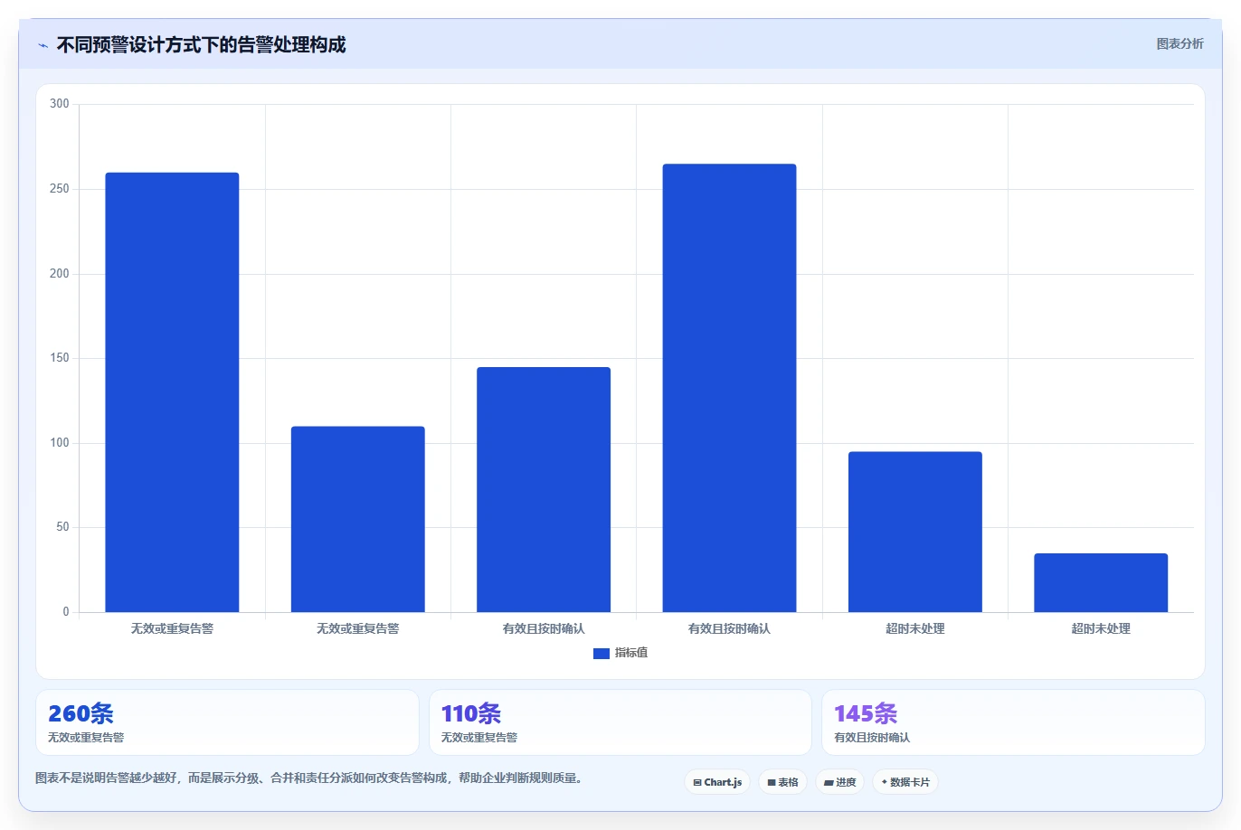1241x830 pixels.
Task: Click x-axis label 无效或重复告警 under the 110 bar
Action: (357, 628)
